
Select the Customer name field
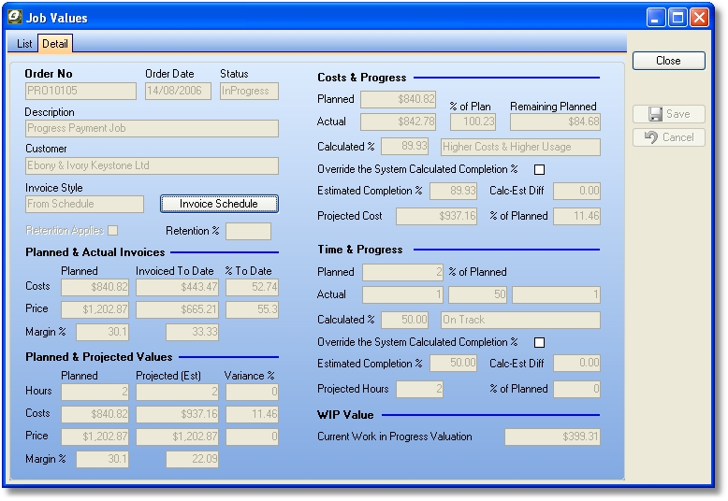pos(152,165)
